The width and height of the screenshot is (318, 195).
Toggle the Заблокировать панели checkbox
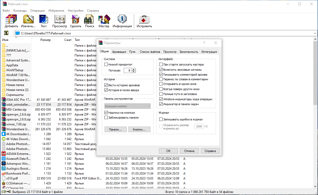point(106,118)
